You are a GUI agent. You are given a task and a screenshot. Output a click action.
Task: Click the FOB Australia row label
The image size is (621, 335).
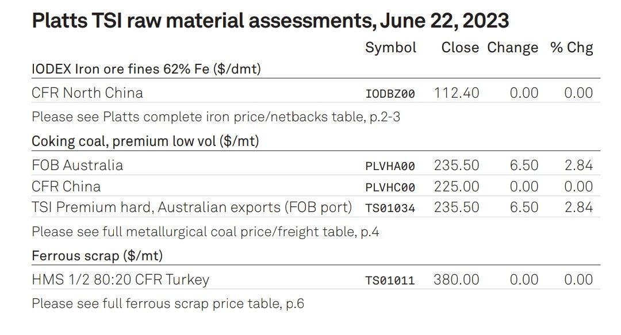coord(77,165)
